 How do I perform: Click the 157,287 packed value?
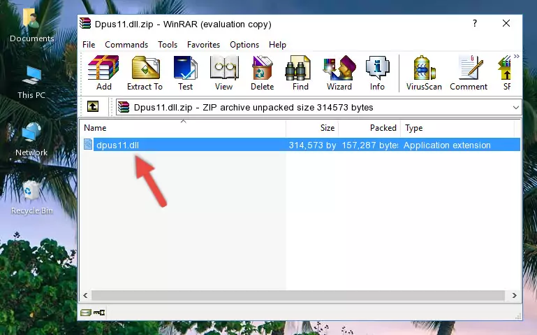coord(370,145)
